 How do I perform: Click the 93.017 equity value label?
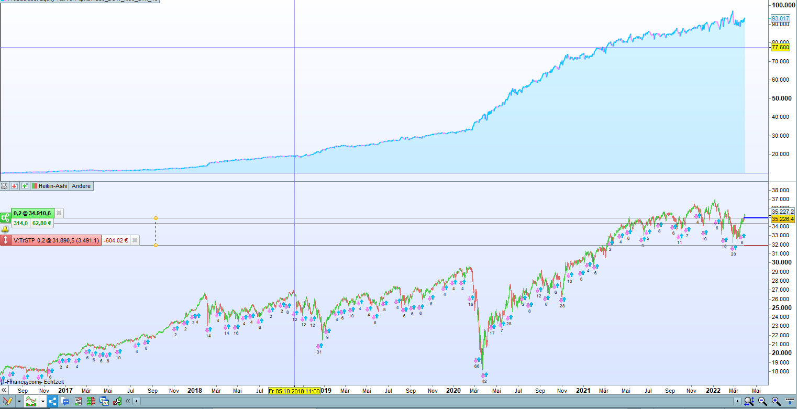[x=780, y=18]
